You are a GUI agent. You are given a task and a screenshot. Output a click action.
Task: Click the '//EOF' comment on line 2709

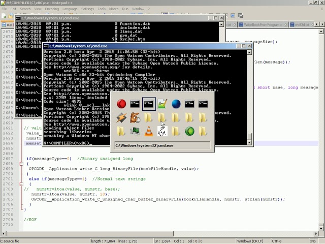(30, 220)
